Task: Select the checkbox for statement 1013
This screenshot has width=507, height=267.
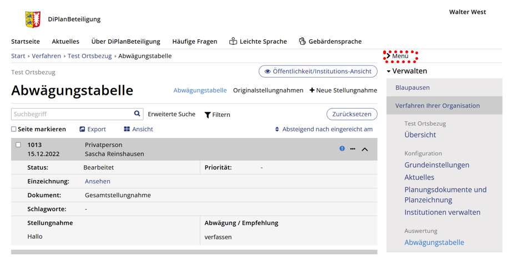Action: [18, 145]
